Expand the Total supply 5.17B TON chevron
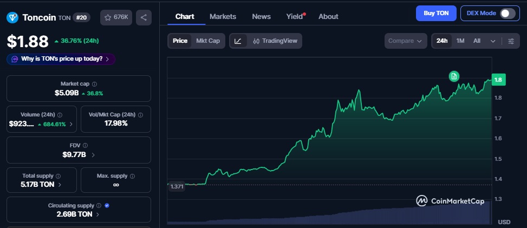This screenshot has height=228, width=527. click(x=60, y=185)
